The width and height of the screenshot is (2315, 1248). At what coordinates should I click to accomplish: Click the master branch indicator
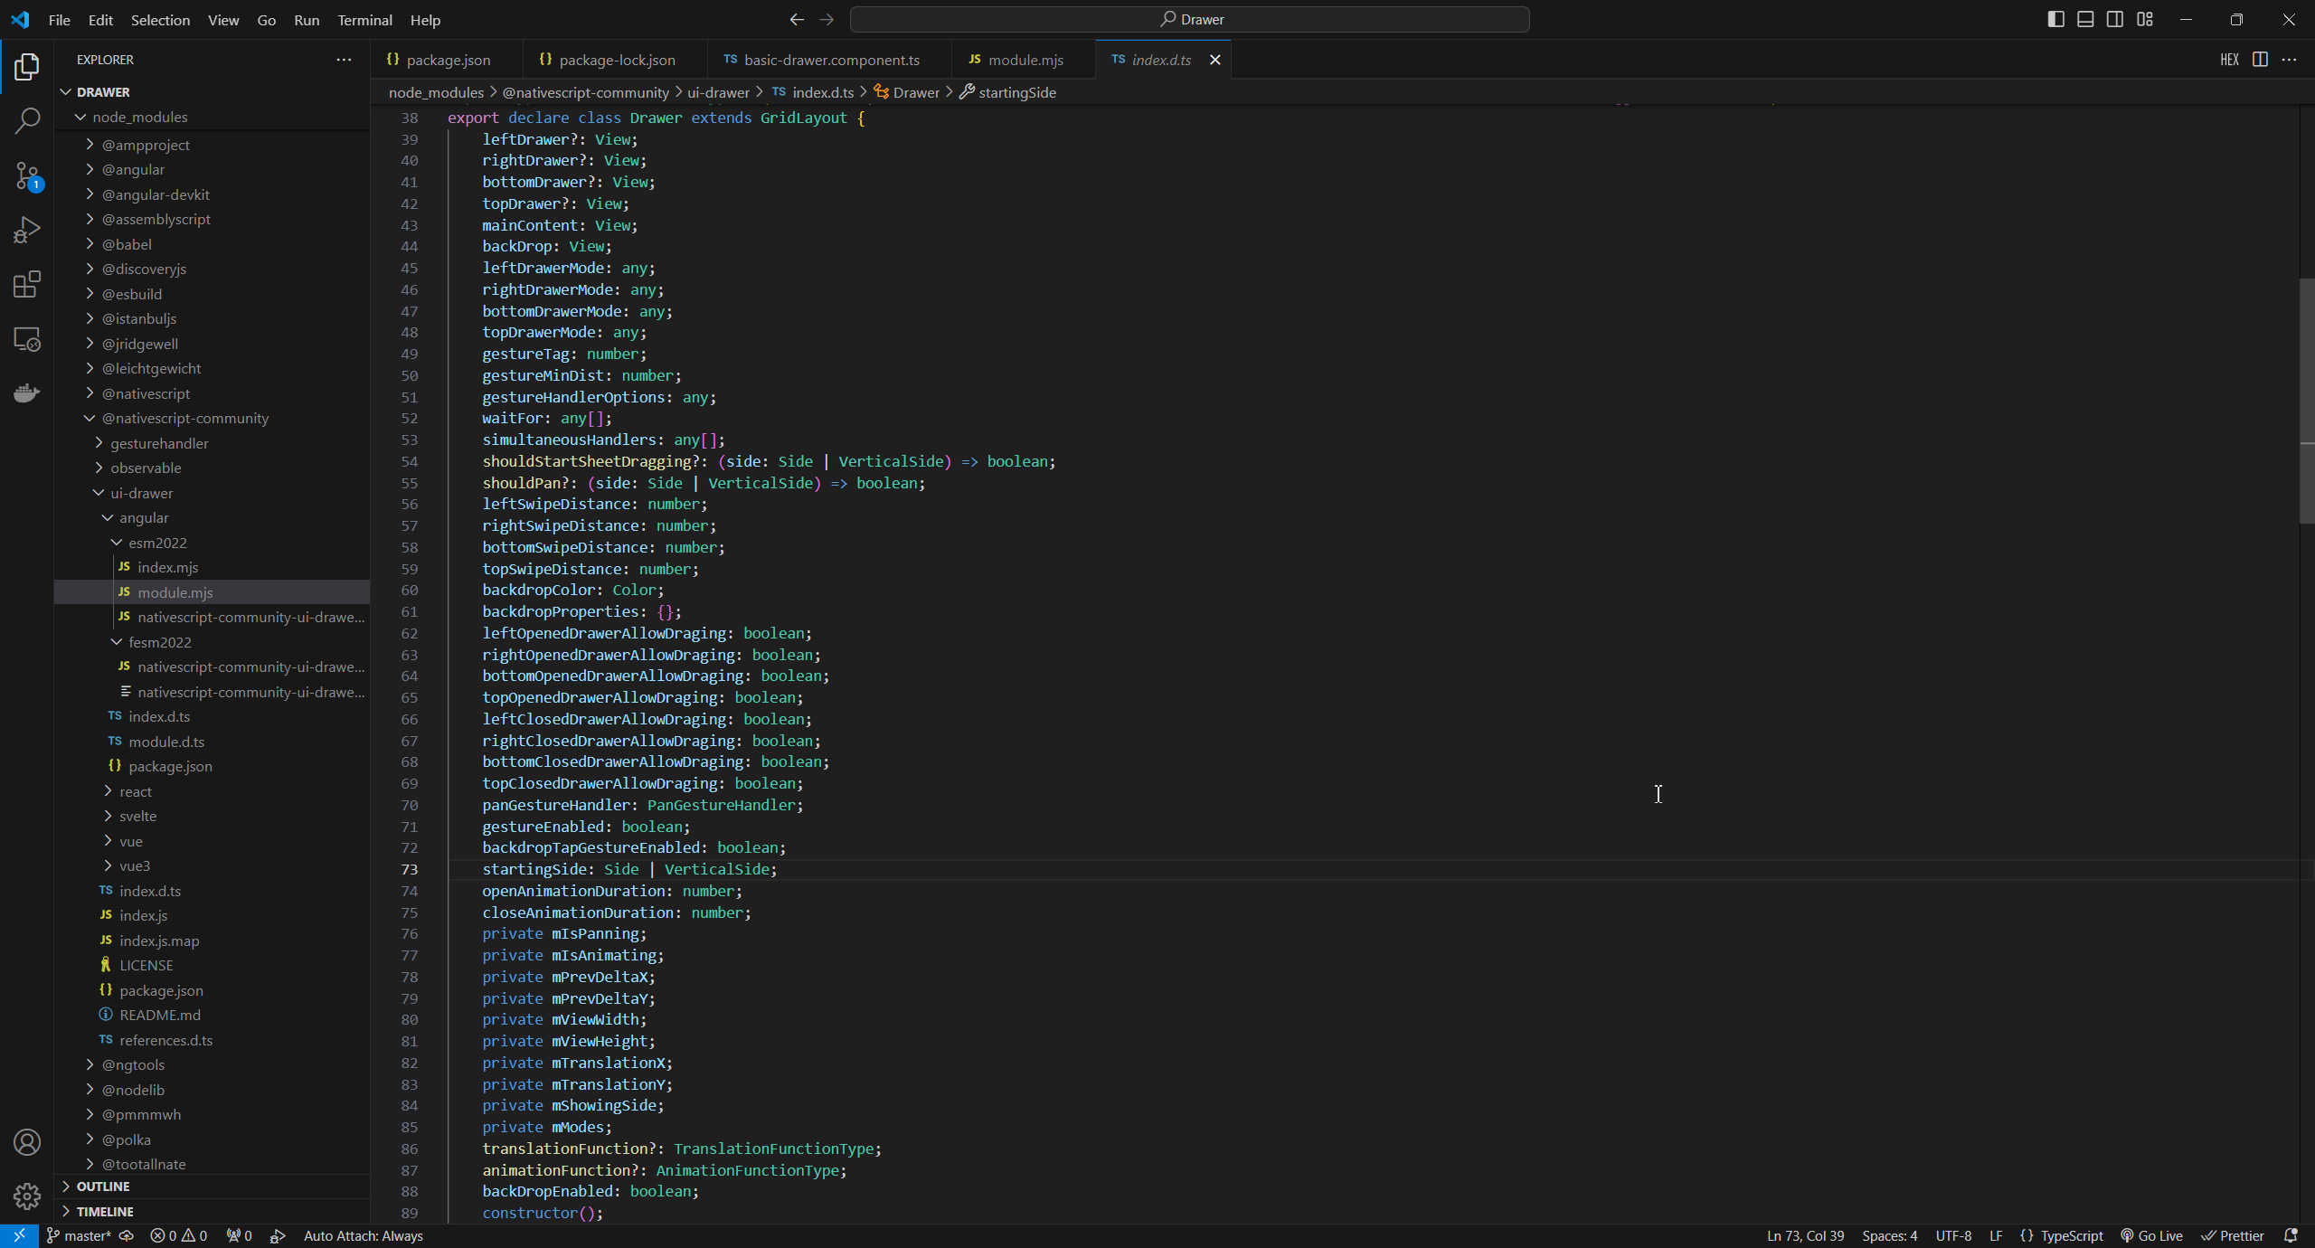(80, 1236)
